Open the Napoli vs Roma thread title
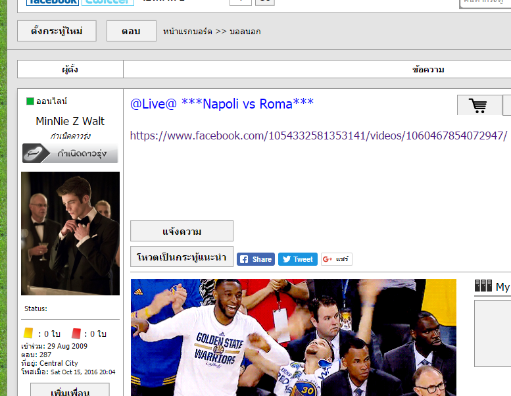The width and height of the screenshot is (511, 396). pyautogui.click(x=222, y=104)
